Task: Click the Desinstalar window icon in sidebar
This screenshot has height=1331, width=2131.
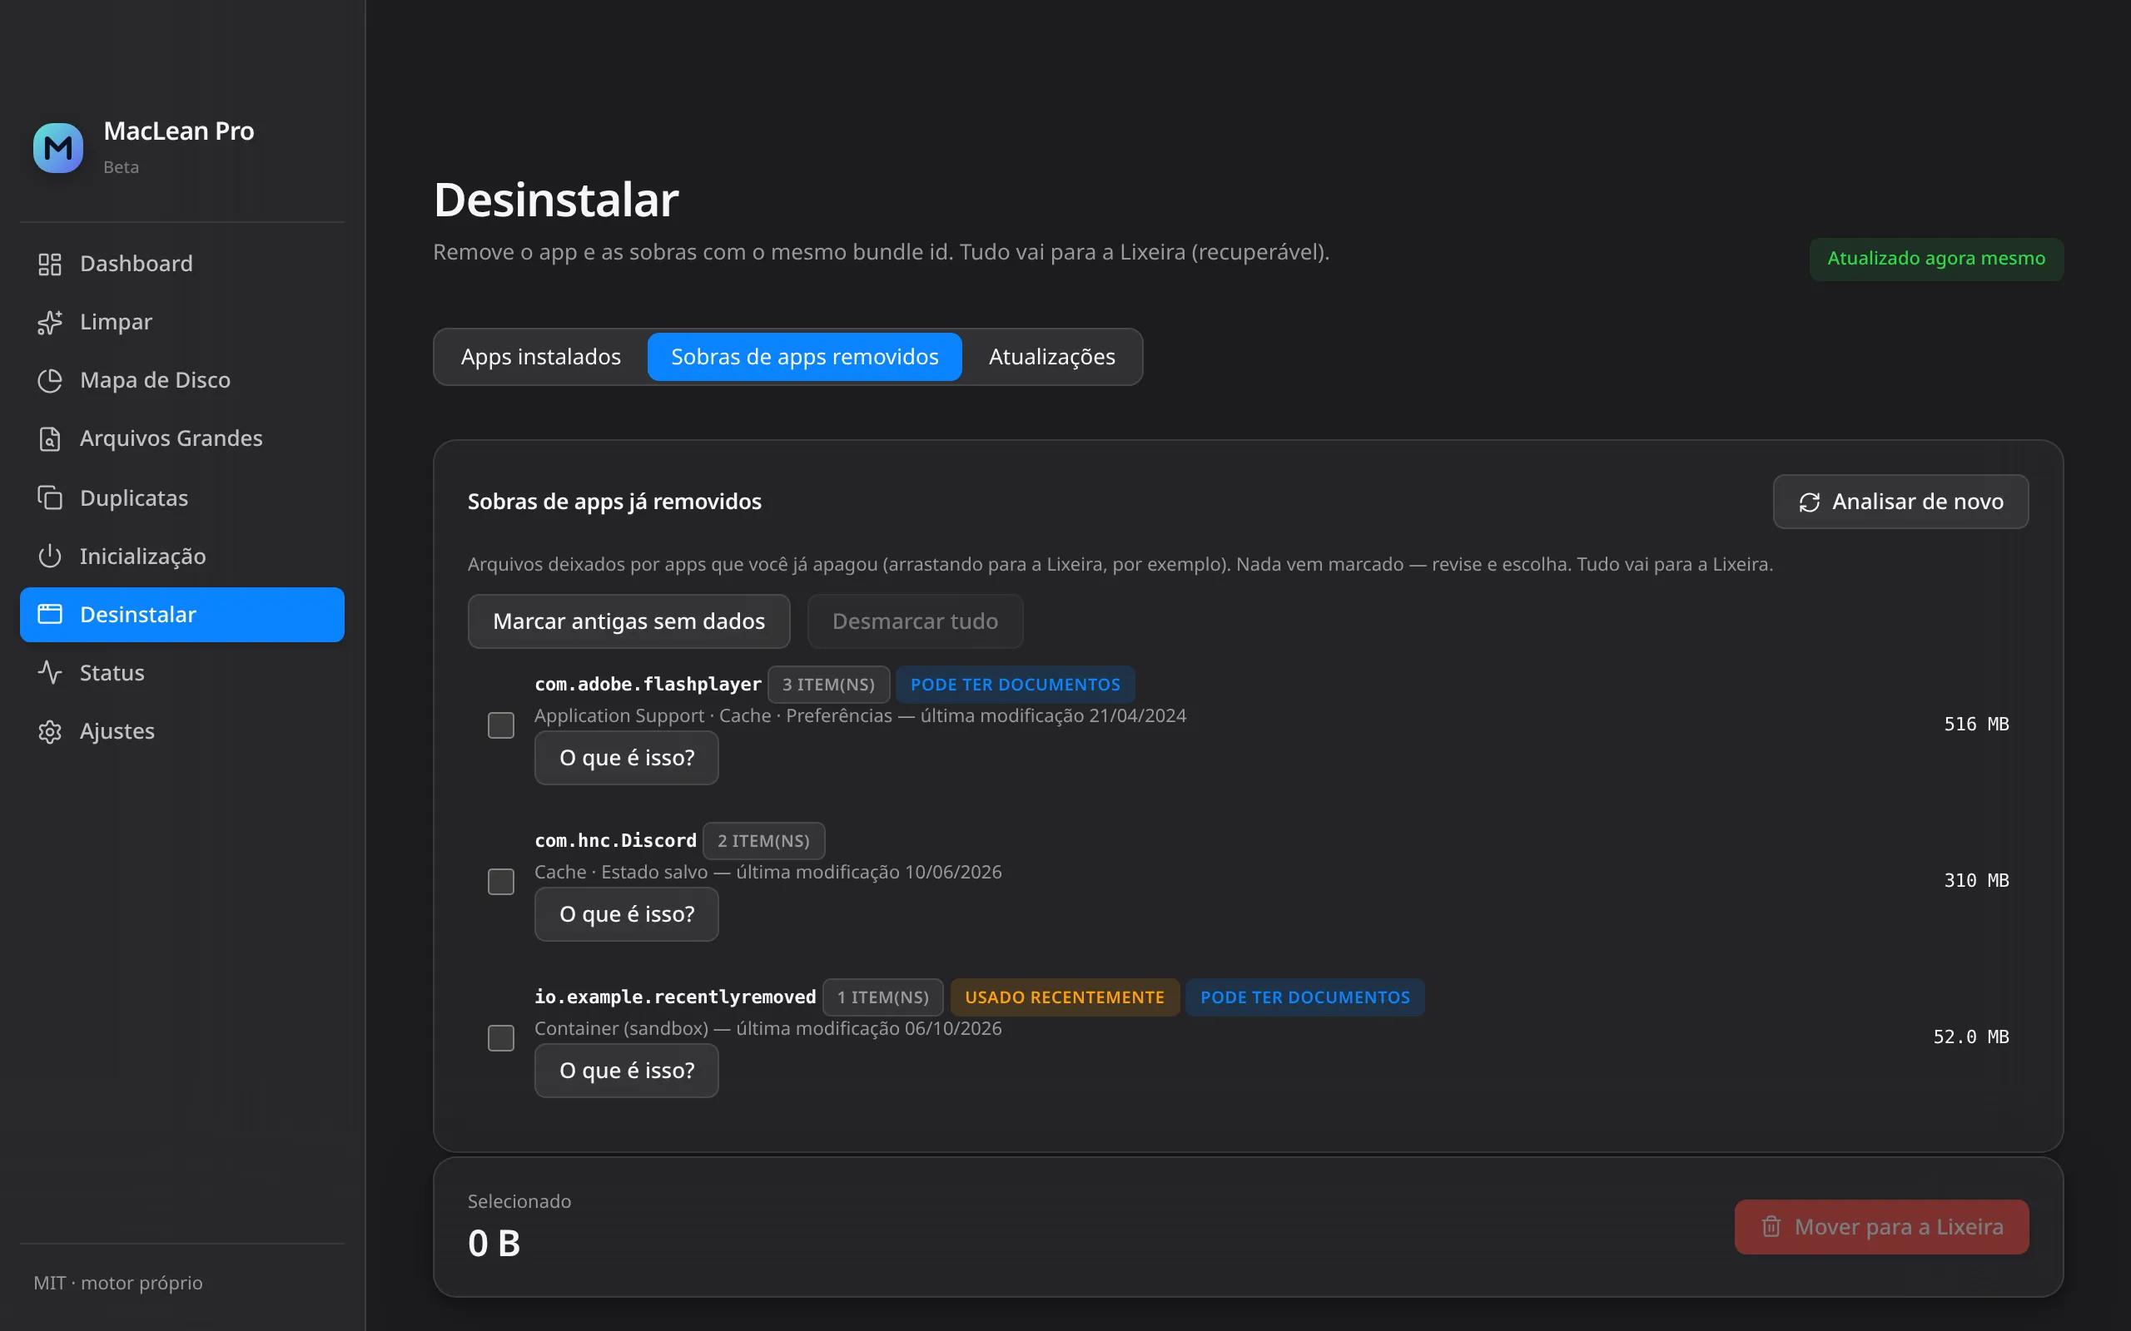Action: (x=50, y=615)
